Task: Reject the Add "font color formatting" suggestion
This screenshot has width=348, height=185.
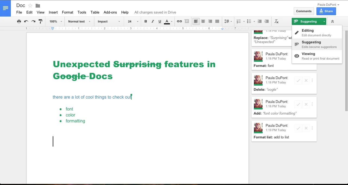Action: 306,104
